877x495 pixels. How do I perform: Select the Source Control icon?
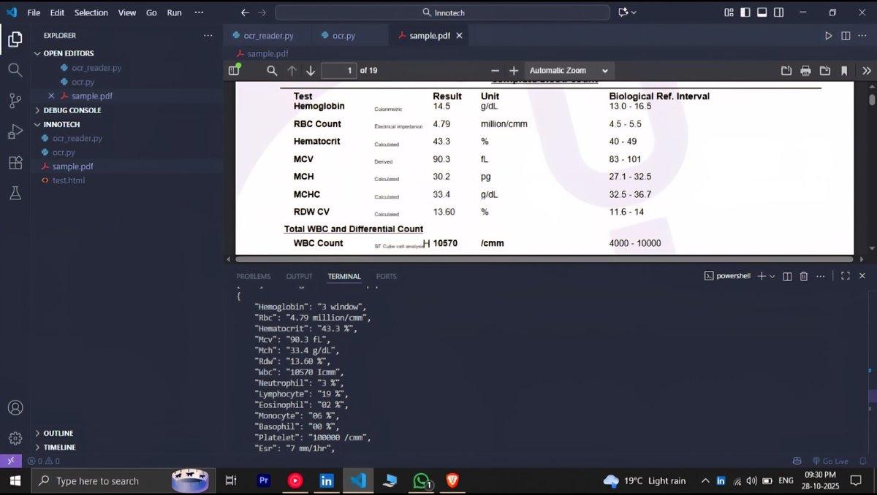pos(15,101)
